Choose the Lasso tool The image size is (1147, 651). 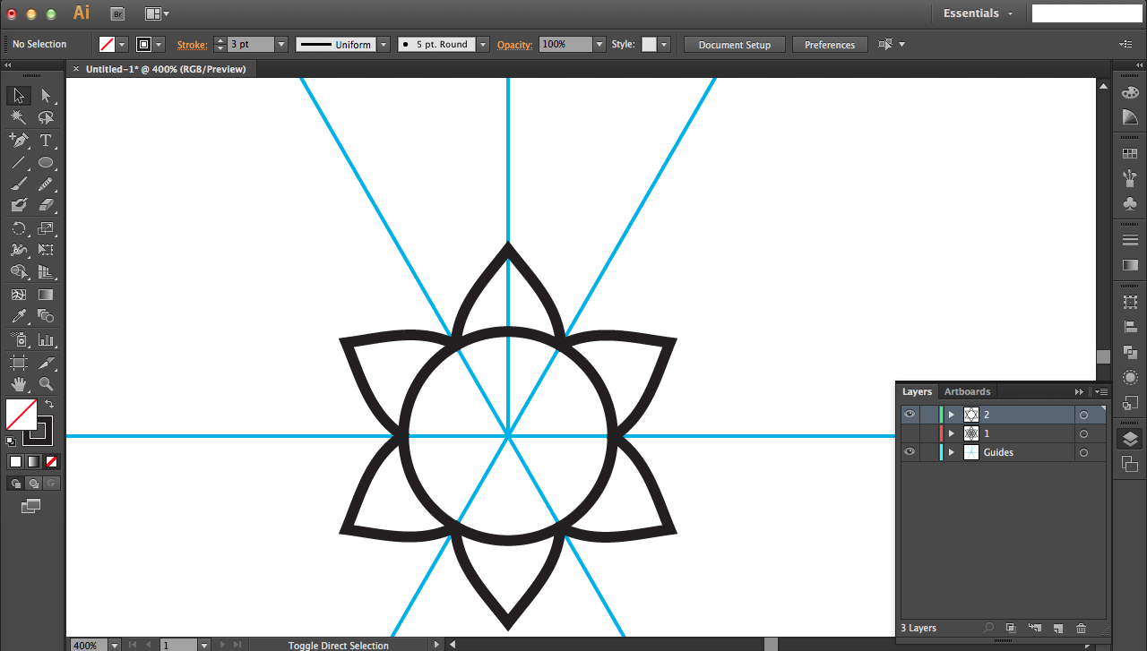pos(46,118)
